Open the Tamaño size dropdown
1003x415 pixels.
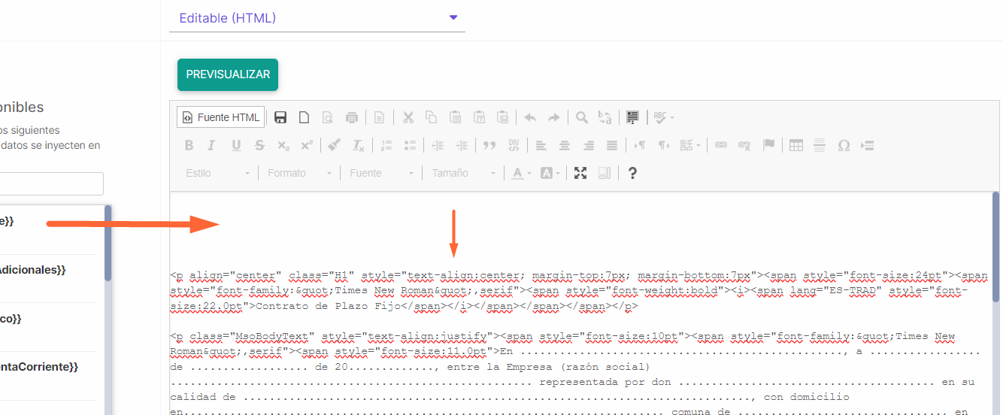pos(463,173)
